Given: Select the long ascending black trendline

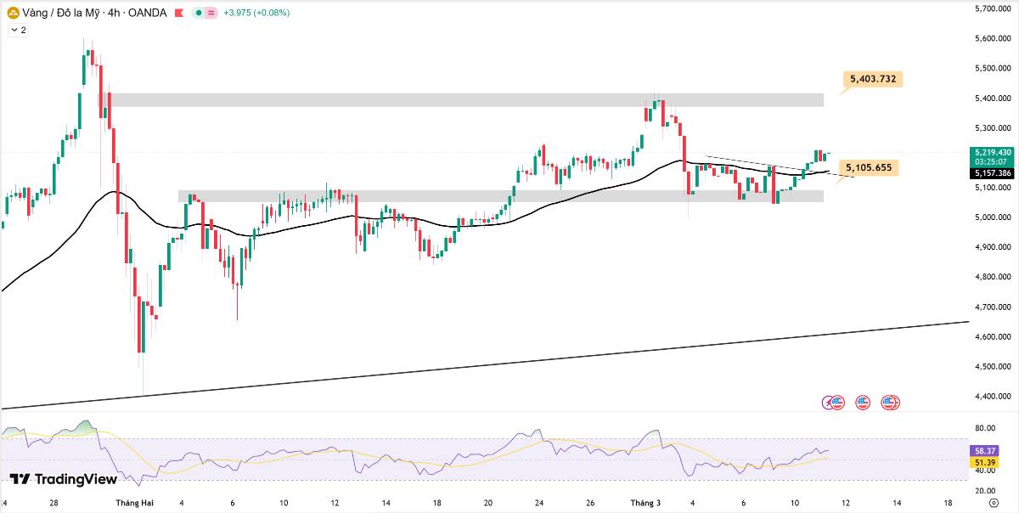Looking at the screenshot, I should 485,365.
